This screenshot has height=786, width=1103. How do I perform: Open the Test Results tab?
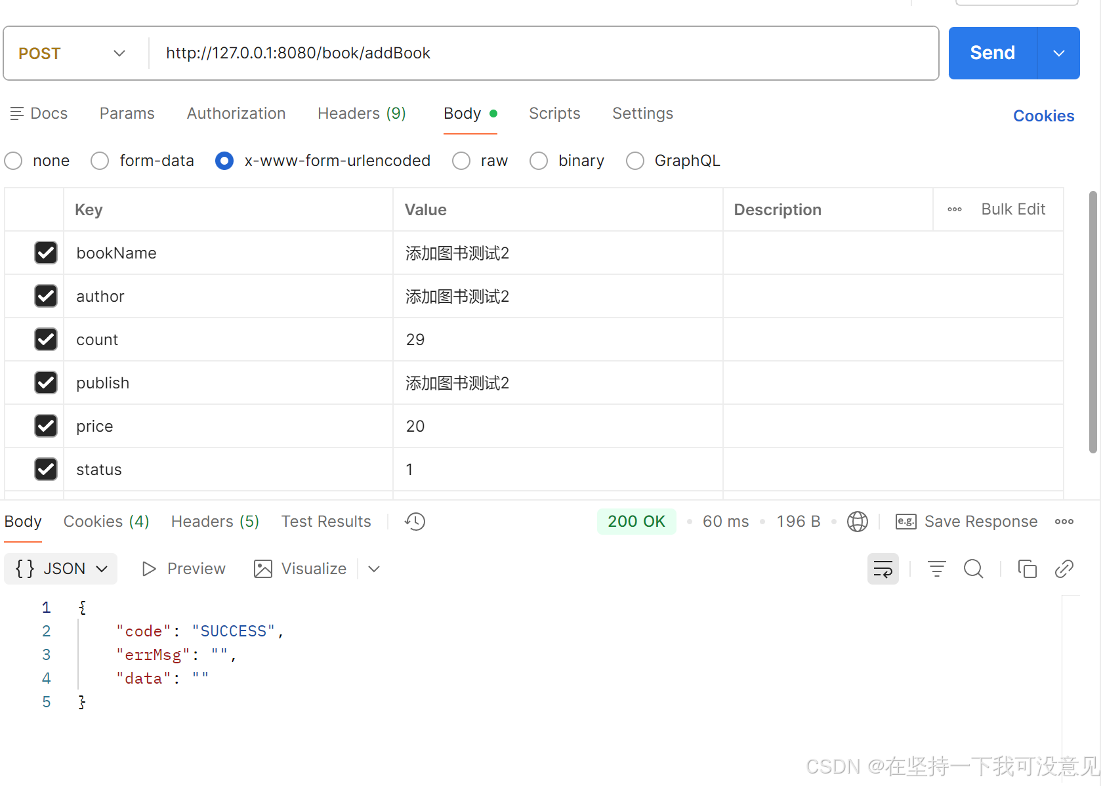click(326, 522)
